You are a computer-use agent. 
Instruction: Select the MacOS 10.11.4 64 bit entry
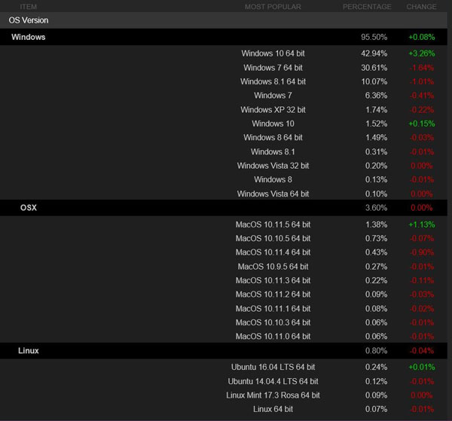point(273,252)
